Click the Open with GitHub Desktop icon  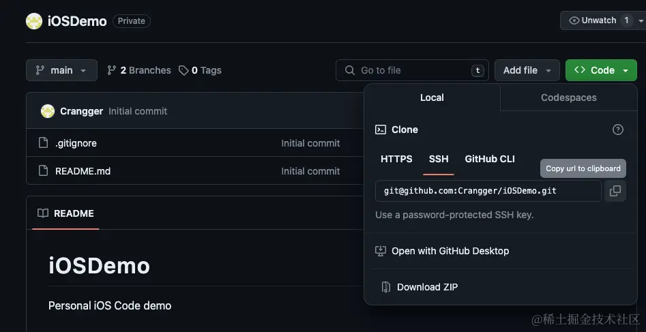tap(381, 251)
